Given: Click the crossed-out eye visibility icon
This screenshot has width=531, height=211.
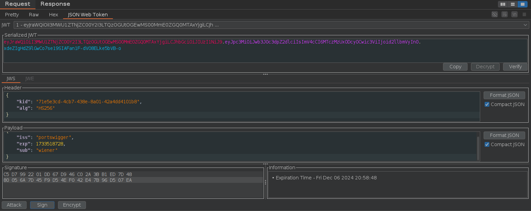Looking at the screenshot, I should (495, 14).
